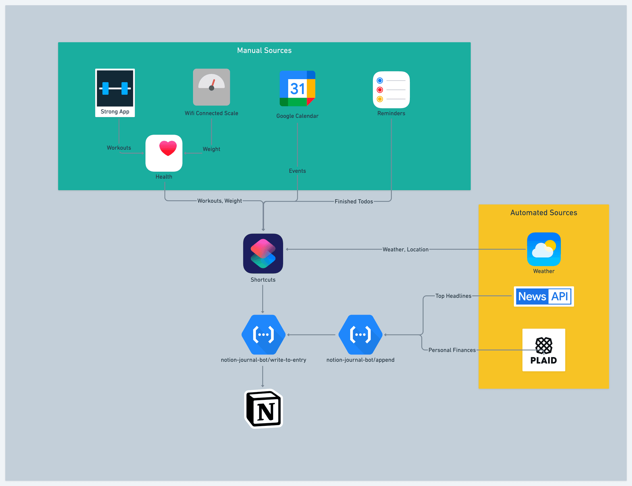Click the Automated Sources section header
This screenshot has height=486, width=632.
[543, 212]
